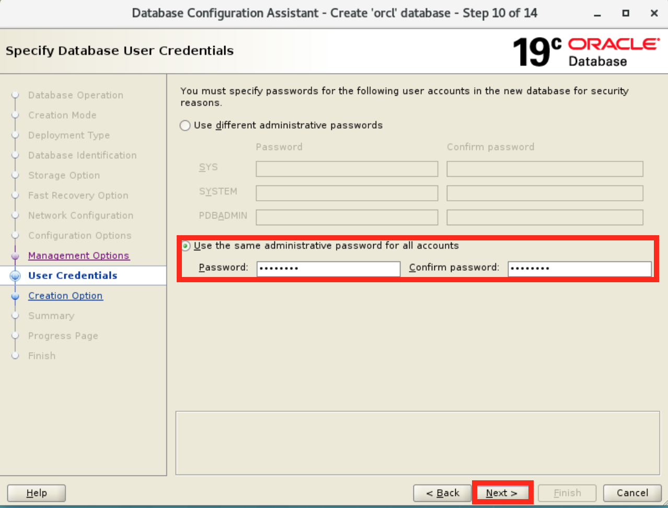Click the Creation Option step bullet icon

tap(15, 296)
